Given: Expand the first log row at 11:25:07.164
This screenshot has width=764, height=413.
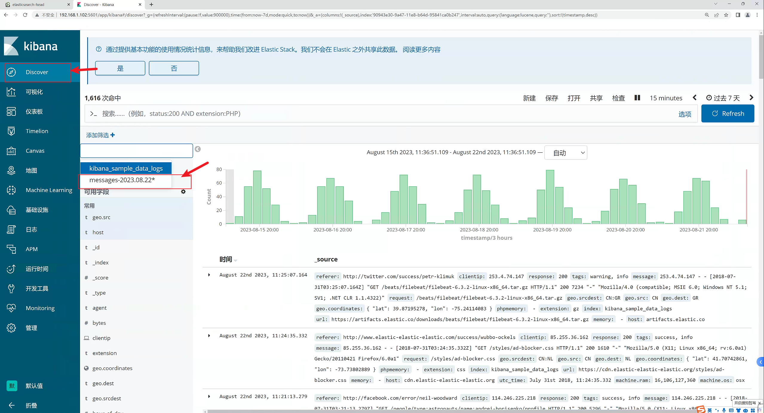Looking at the screenshot, I should [x=209, y=275].
